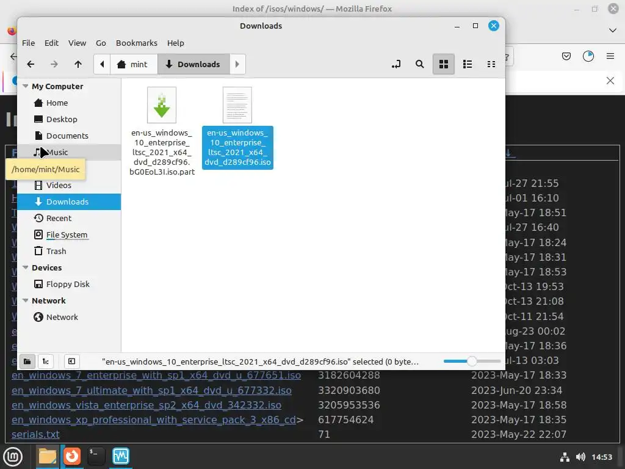Open Trash in the sidebar
This screenshot has width=625, height=469.
click(69, 251)
